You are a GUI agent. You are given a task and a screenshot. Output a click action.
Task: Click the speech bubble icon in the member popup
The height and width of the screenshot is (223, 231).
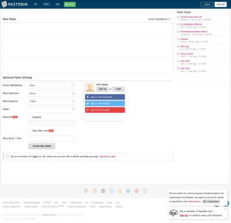coord(173,213)
